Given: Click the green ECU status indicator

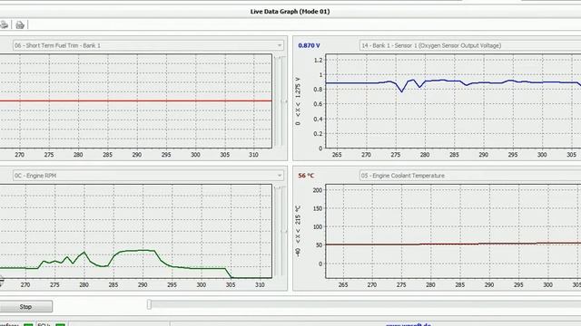Looking at the screenshot, I should pyautogui.click(x=60, y=324).
